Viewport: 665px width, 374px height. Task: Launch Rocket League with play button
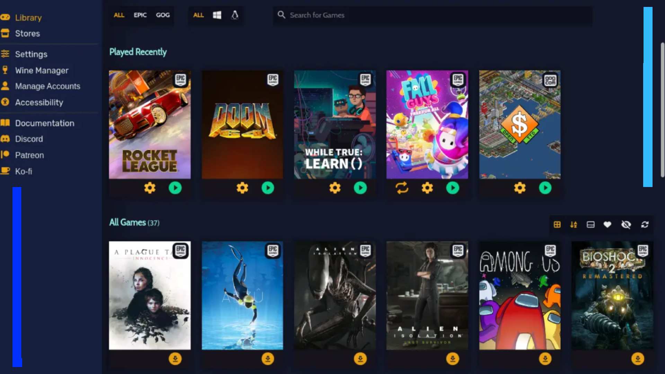(x=175, y=188)
